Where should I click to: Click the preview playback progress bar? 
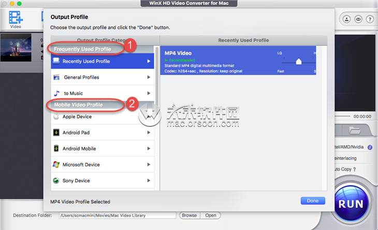click(342, 116)
